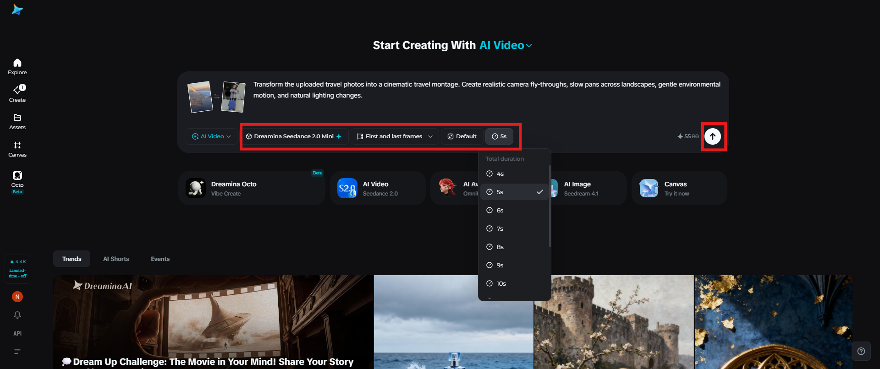880x369 pixels.
Task: Click the Canvas card bird icon
Action: point(649,188)
